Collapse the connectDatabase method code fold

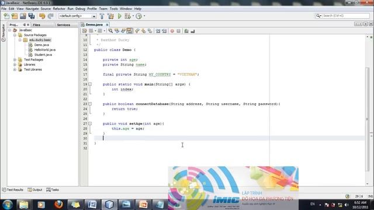tap(90, 104)
